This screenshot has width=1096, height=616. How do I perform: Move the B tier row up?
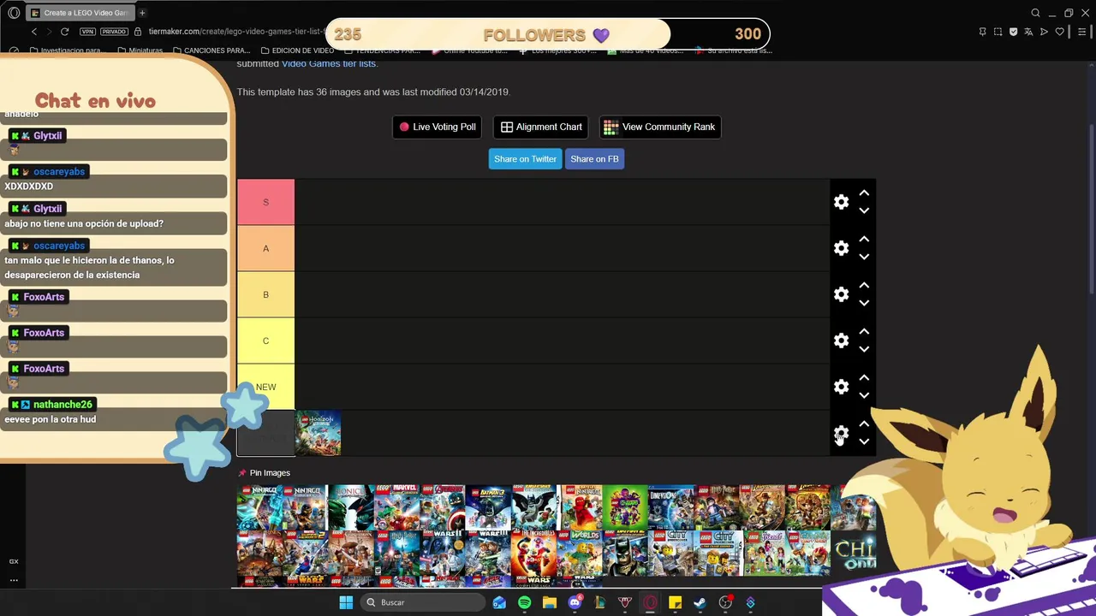[x=864, y=286]
